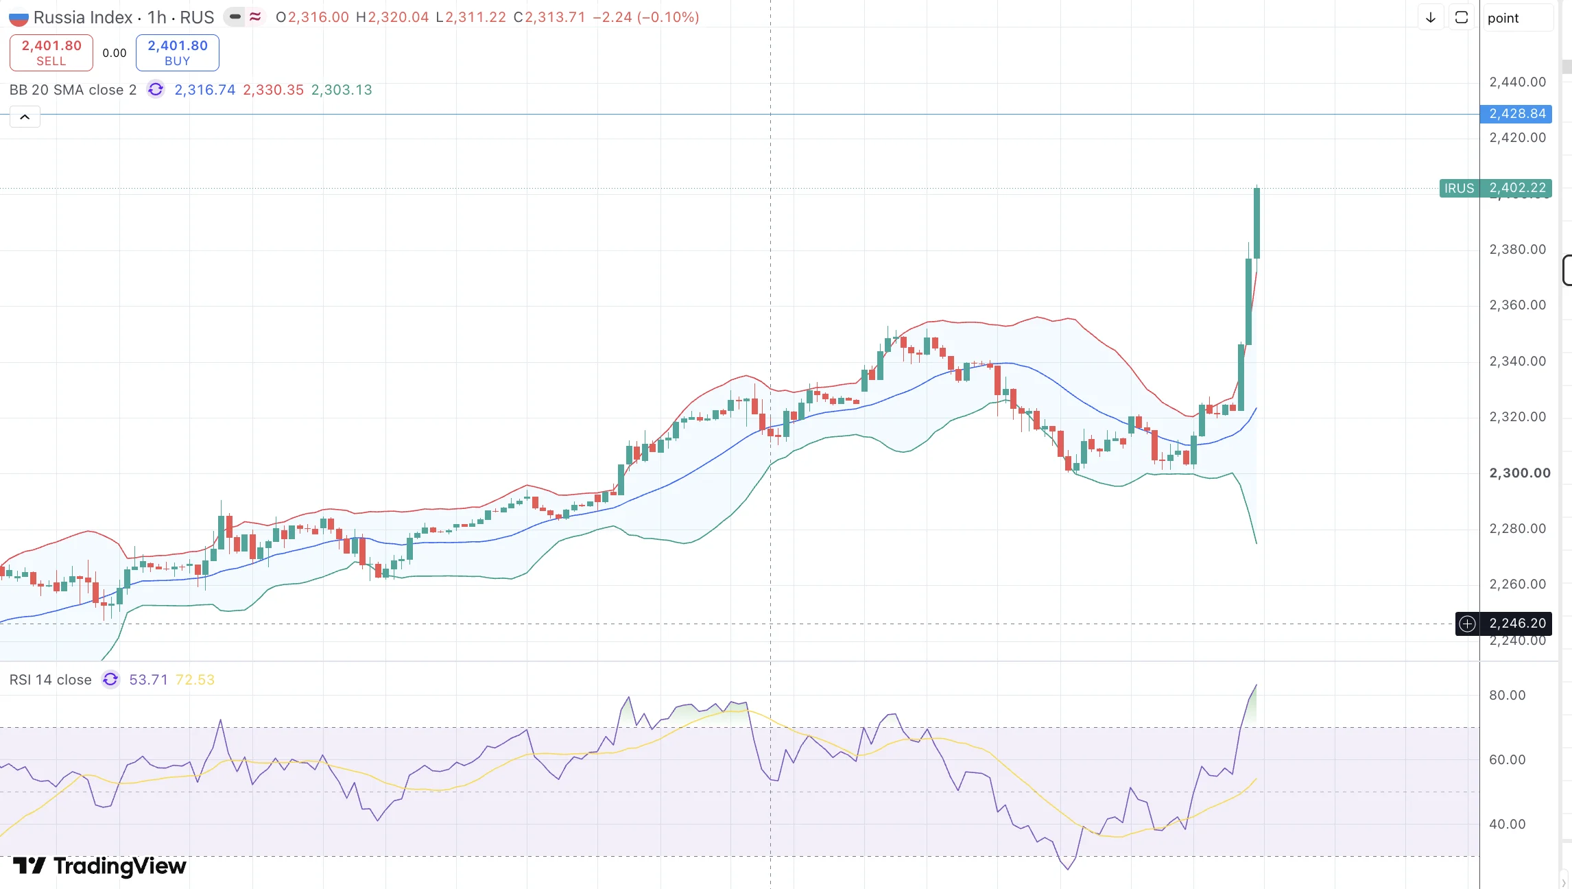
Task: Select the RSI 14 close legend
Action: [51, 680]
